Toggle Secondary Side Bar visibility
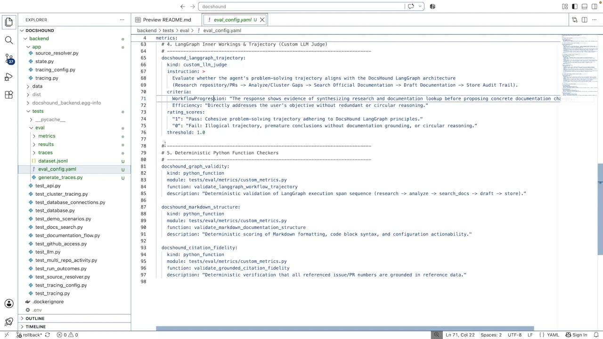The image size is (603, 339). pyautogui.click(x=595, y=7)
